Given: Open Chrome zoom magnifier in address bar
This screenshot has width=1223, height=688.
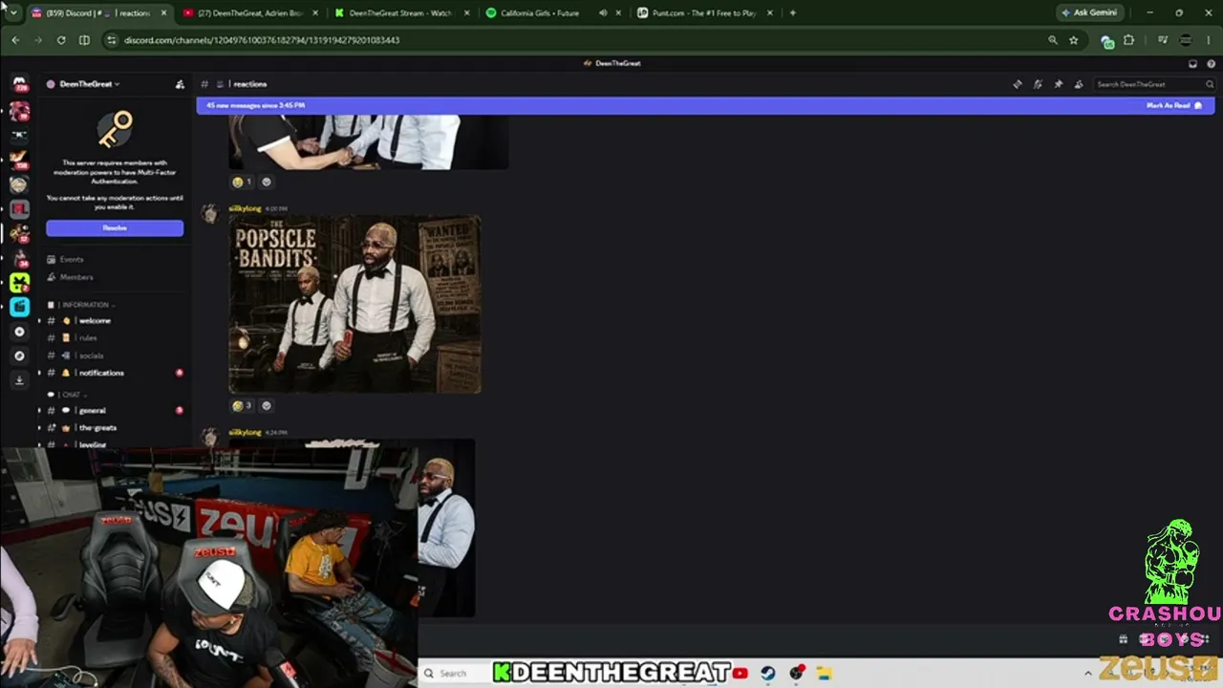Looking at the screenshot, I should 1053,40.
